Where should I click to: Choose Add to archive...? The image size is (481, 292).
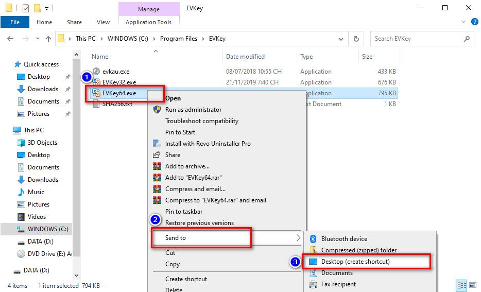point(187,166)
